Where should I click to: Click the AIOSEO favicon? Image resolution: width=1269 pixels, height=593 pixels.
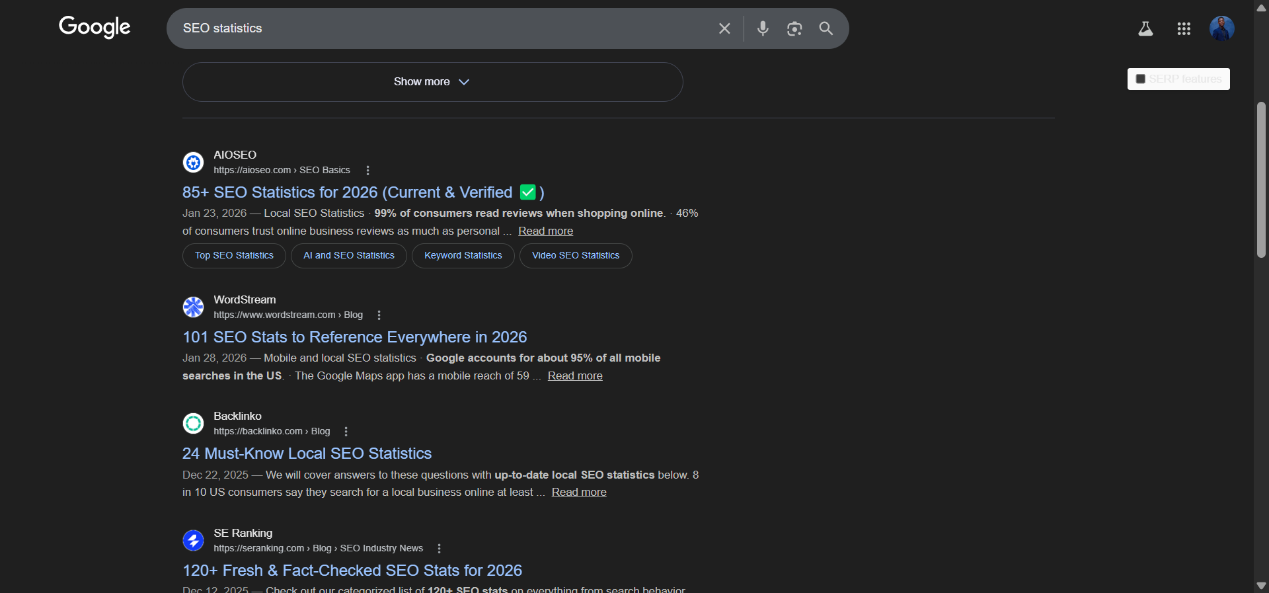[x=193, y=162]
